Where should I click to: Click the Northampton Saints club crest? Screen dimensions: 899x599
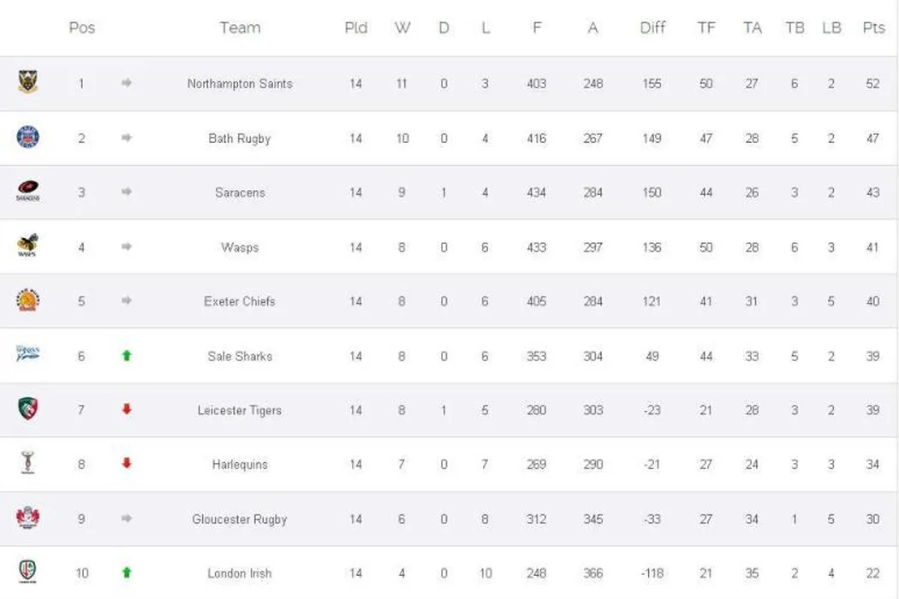[27, 83]
